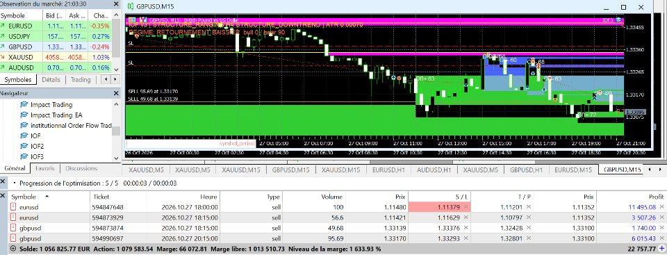Image resolution: width=667 pixels, height=255 pixels.
Task: Switch to the Trading tab in Market Watch
Action: click(x=81, y=80)
